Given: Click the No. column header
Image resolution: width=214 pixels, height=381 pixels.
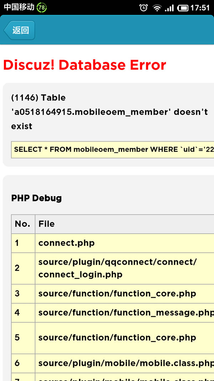Looking at the screenshot, I should (23, 224).
